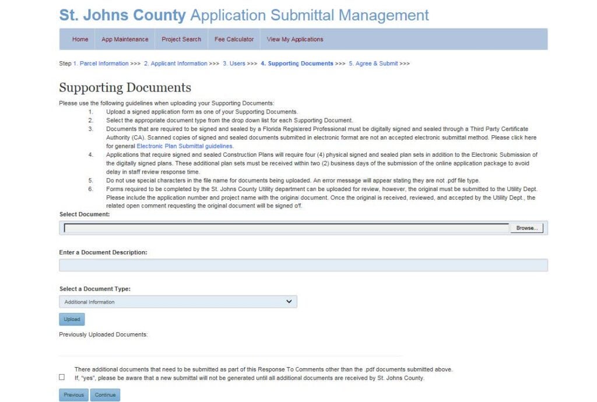Jump to step 3. Users
The height and width of the screenshot is (402, 597).
click(234, 63)
